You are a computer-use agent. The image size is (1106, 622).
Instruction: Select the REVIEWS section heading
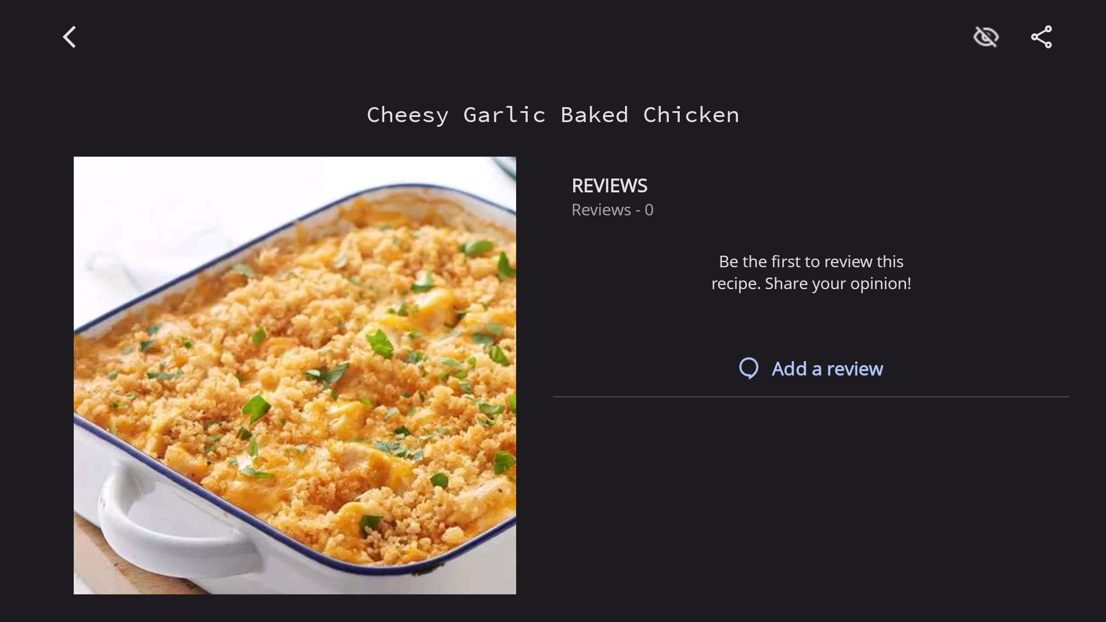(x=609, y=185)
